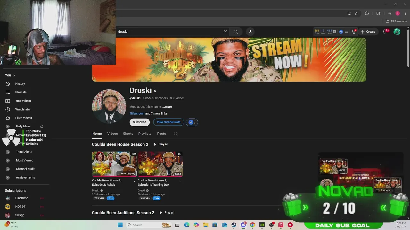Switch to the Home tab
410x230 pixels.
97,134
